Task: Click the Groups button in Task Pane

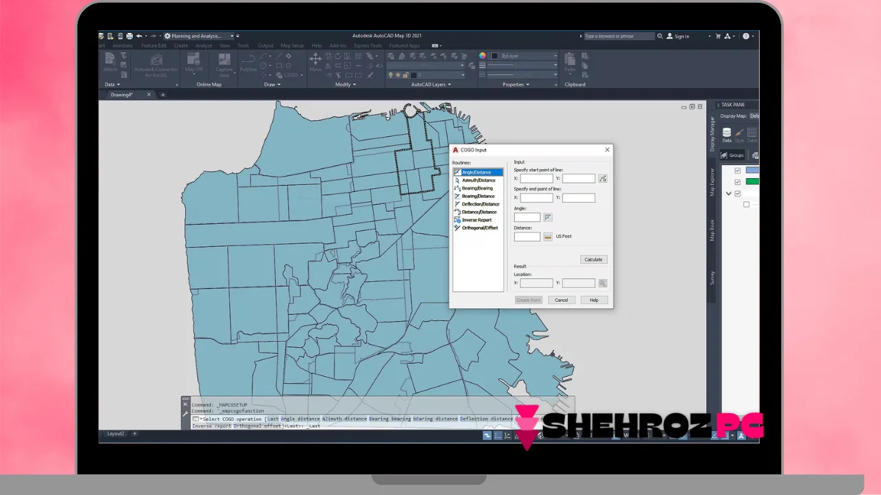Action: (x=733, y=155)
